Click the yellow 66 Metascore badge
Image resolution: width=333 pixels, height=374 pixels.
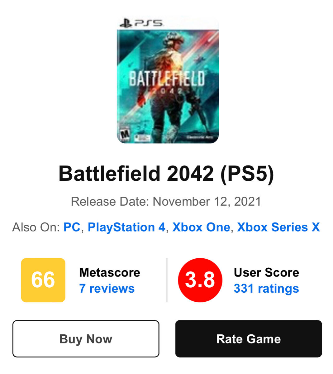[x=43, y=280]
